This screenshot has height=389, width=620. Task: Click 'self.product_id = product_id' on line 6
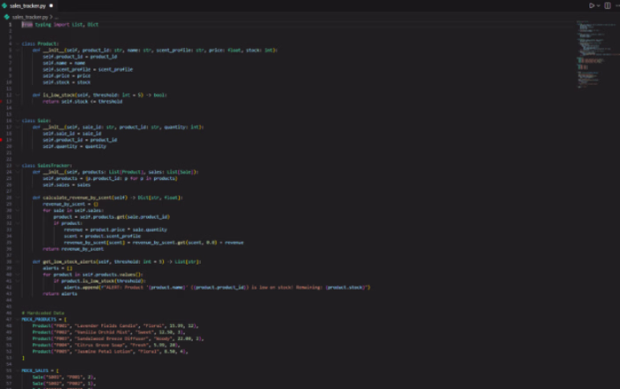click(80, 57)
